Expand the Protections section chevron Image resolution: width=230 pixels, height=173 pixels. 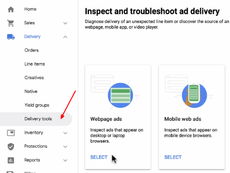tap(65, 147)
